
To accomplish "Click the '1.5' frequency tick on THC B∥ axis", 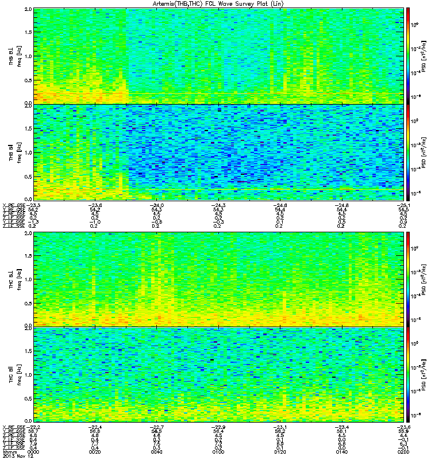I will click(28, 351).
